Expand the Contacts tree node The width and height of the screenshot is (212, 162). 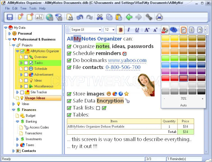click(x=13, y=151)
